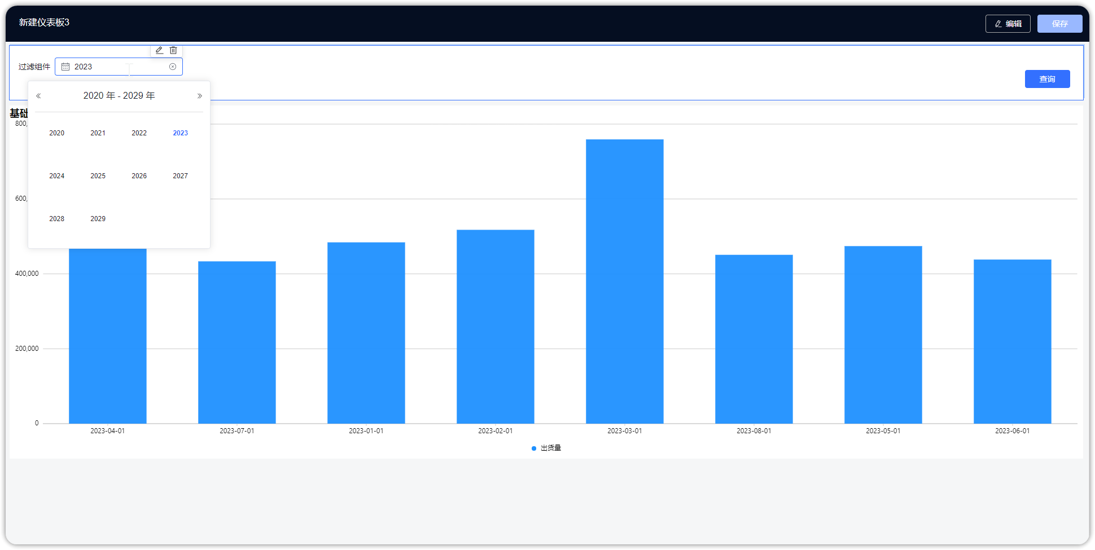The image size is (1095, 550).
Task: Select highlighted year 2023
Action: point(180,133)
